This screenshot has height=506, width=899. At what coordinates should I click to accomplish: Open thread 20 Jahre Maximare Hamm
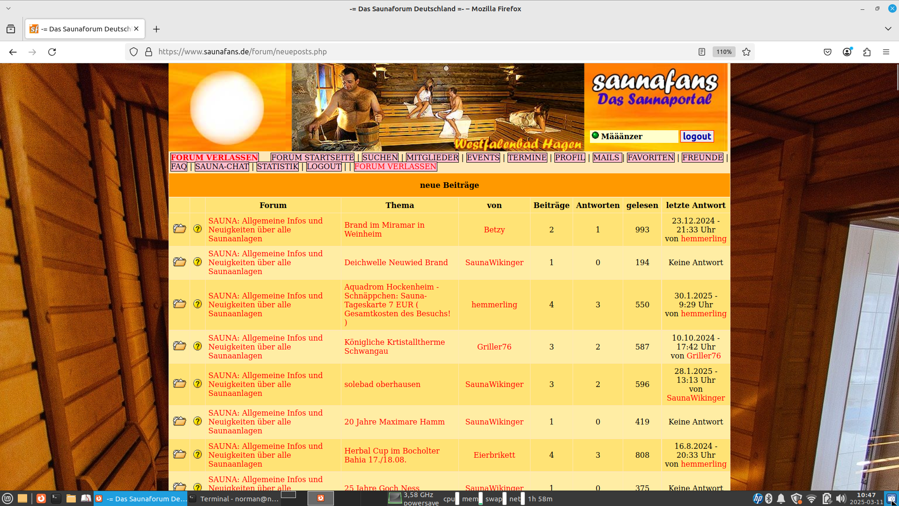(394, 422)
